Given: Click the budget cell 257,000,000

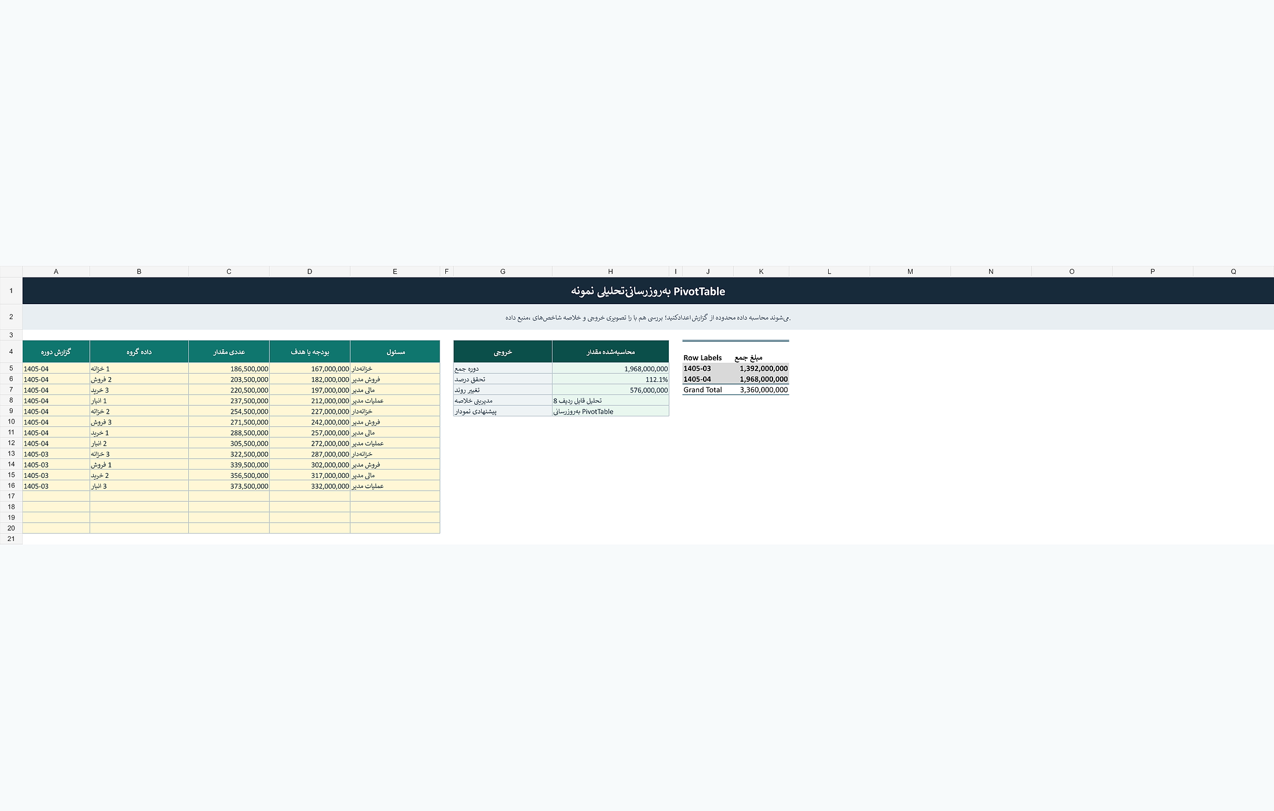Looking at the screenshot, I should pos(310,433).
